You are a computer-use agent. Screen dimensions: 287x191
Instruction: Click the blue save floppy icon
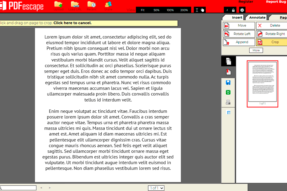[228, 82]
